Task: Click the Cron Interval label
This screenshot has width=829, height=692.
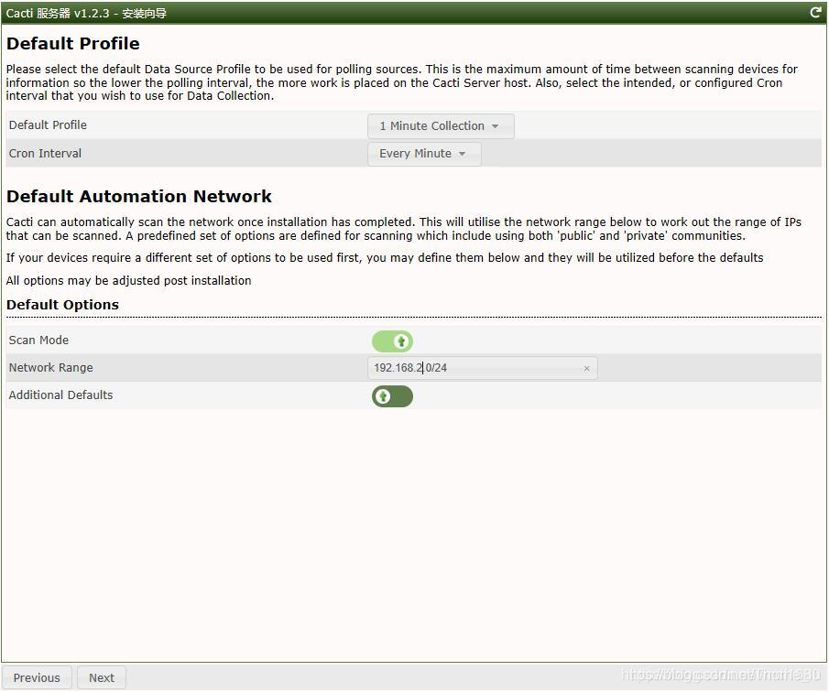Action: point(45,153)
